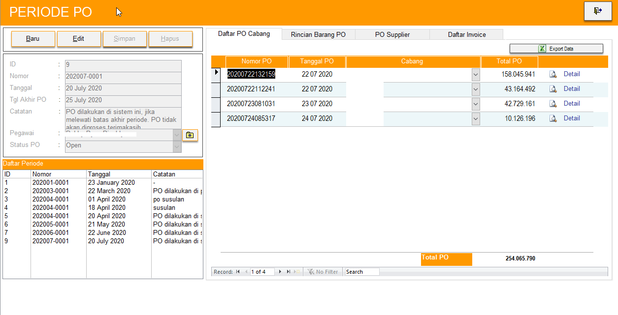618x315 pixels.
Task: Click the preview icon for PO 20200724085317
Action: point(553,119)
